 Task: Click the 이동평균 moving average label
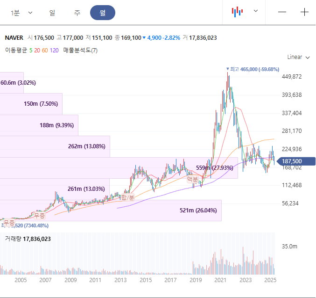click(x=16, y=51)
